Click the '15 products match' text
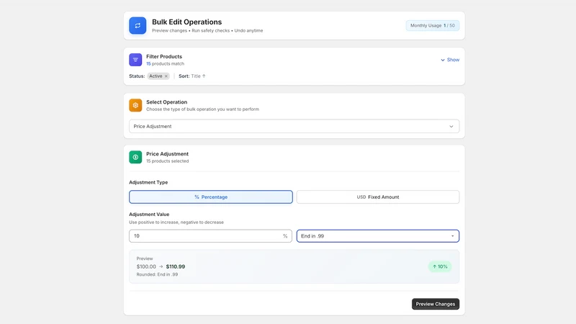Viewport: 576px width, 324px height. [166, 63]
